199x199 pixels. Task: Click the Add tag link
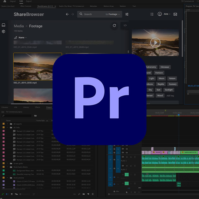point(170,96)
